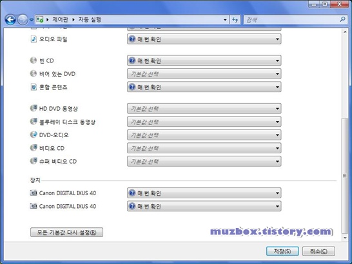Click the first Canon DIGITAL IXUS 40 camera icon
The height and width of the screenshot is (264, 352).
pos(34,193)
